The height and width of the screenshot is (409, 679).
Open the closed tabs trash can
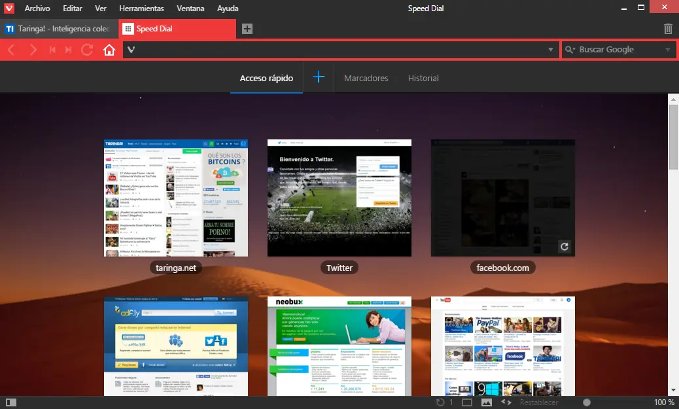pos(668,29)
